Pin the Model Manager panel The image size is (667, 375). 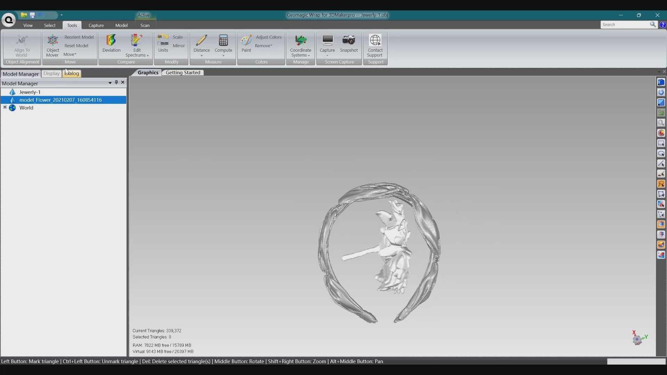(x=116, y=82)
